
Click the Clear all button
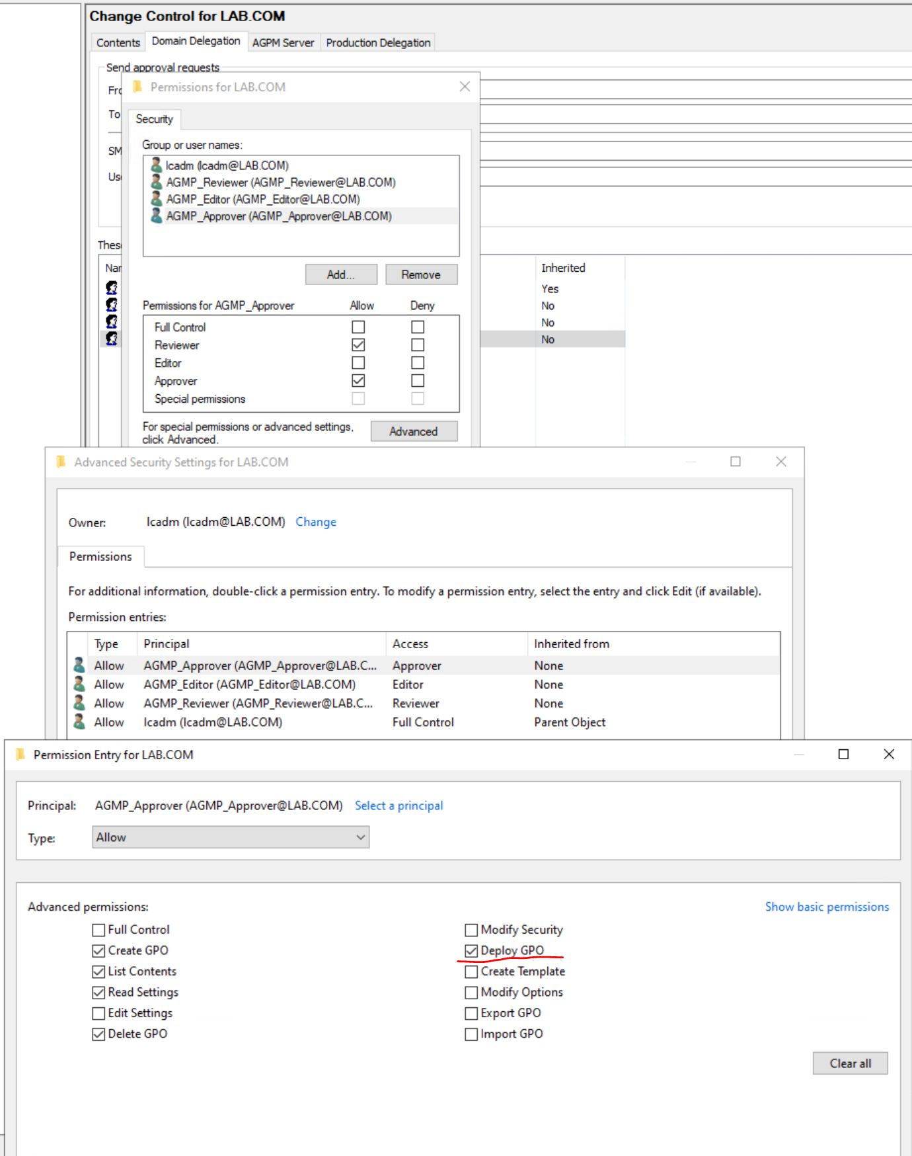(851, 1063)
